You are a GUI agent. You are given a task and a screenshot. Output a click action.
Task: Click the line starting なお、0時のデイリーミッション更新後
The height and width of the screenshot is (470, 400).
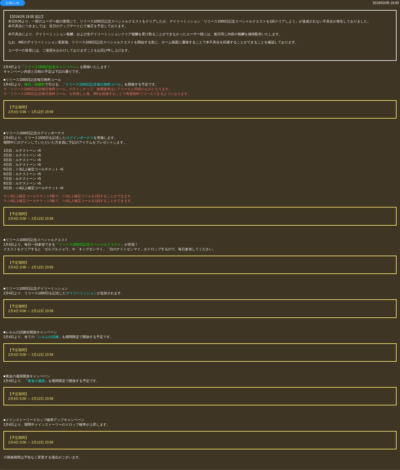pos(153,42)
